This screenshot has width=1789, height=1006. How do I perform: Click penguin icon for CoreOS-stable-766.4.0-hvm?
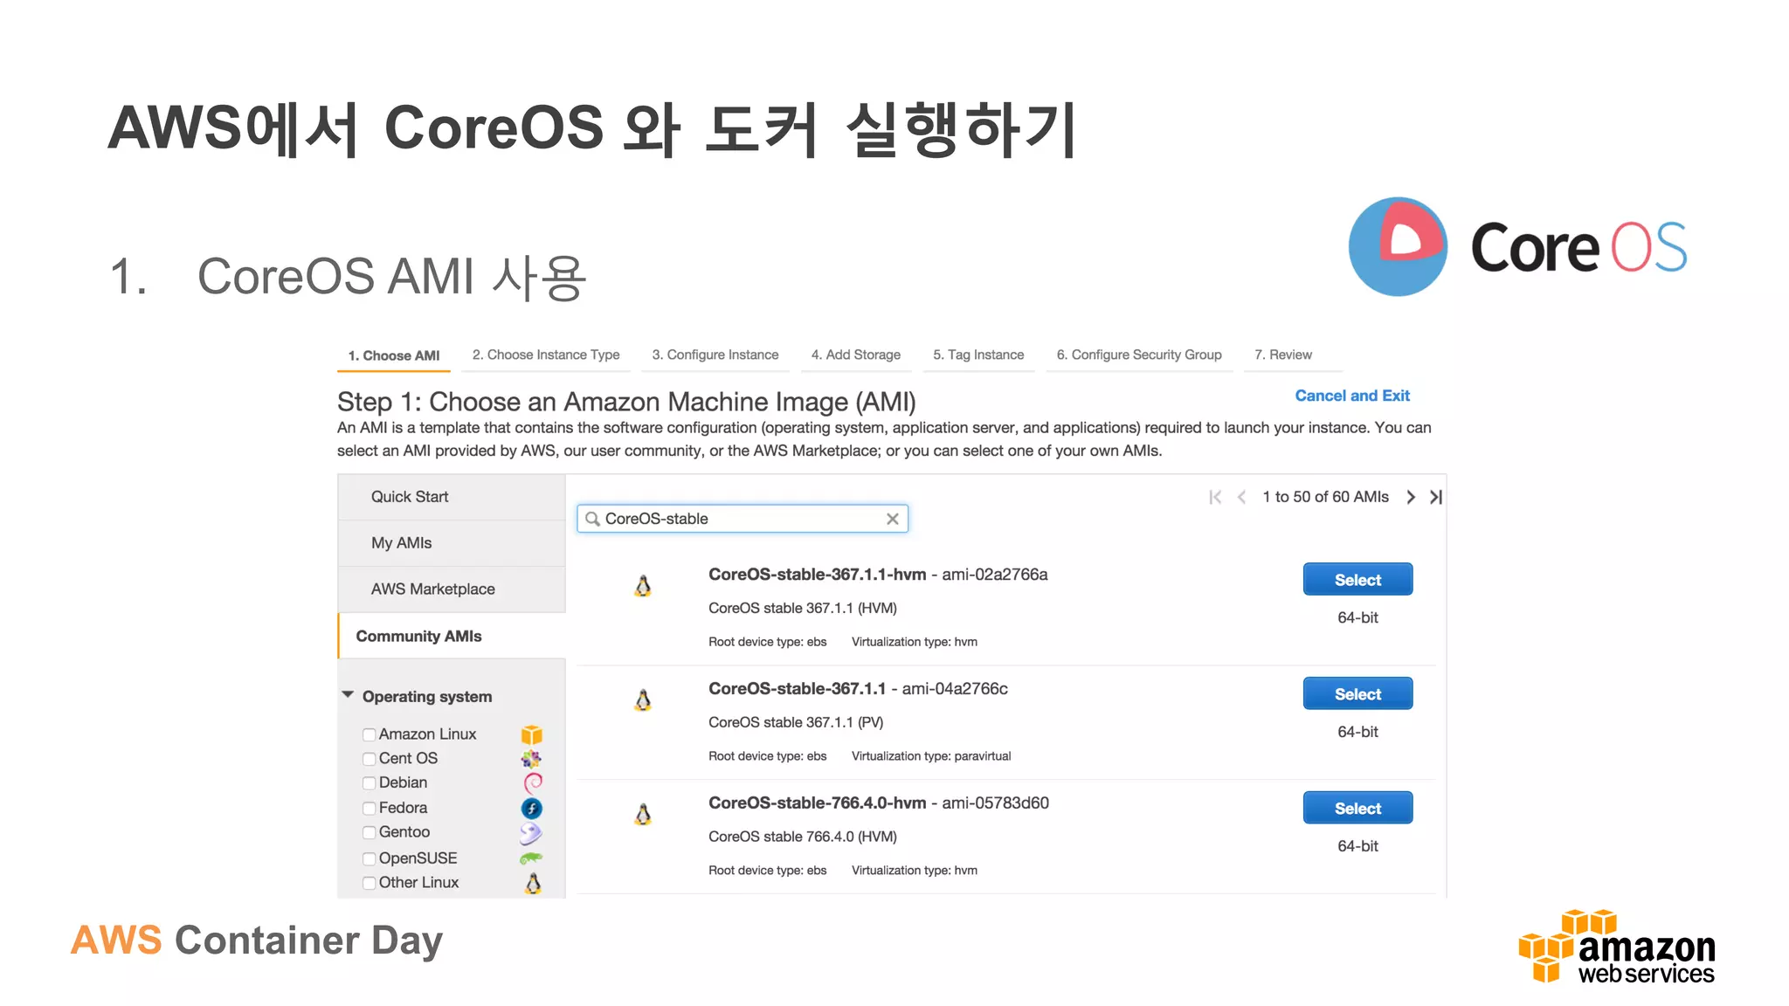643,815
